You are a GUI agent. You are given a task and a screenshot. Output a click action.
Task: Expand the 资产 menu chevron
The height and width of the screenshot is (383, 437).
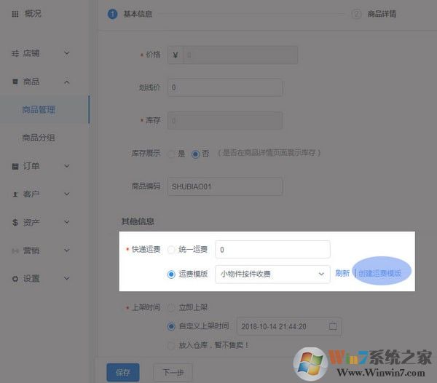tap(66, 222)
